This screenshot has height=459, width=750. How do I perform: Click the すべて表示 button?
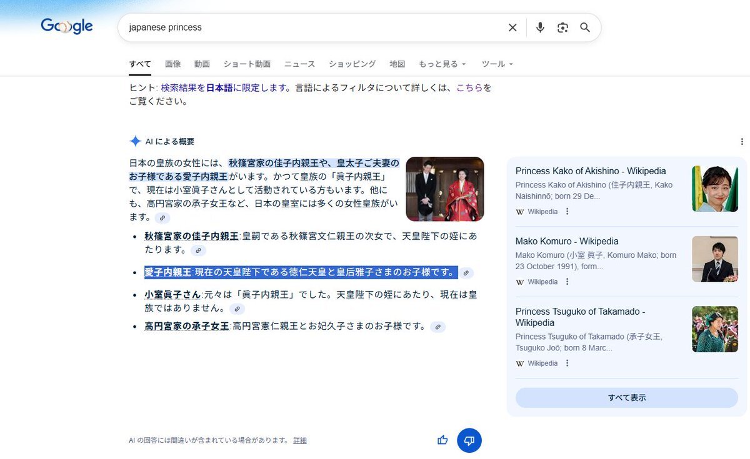click(x=626, y=398)
